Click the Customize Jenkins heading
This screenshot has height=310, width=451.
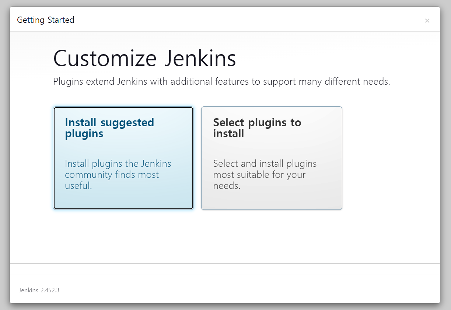(x=144, y=58)
